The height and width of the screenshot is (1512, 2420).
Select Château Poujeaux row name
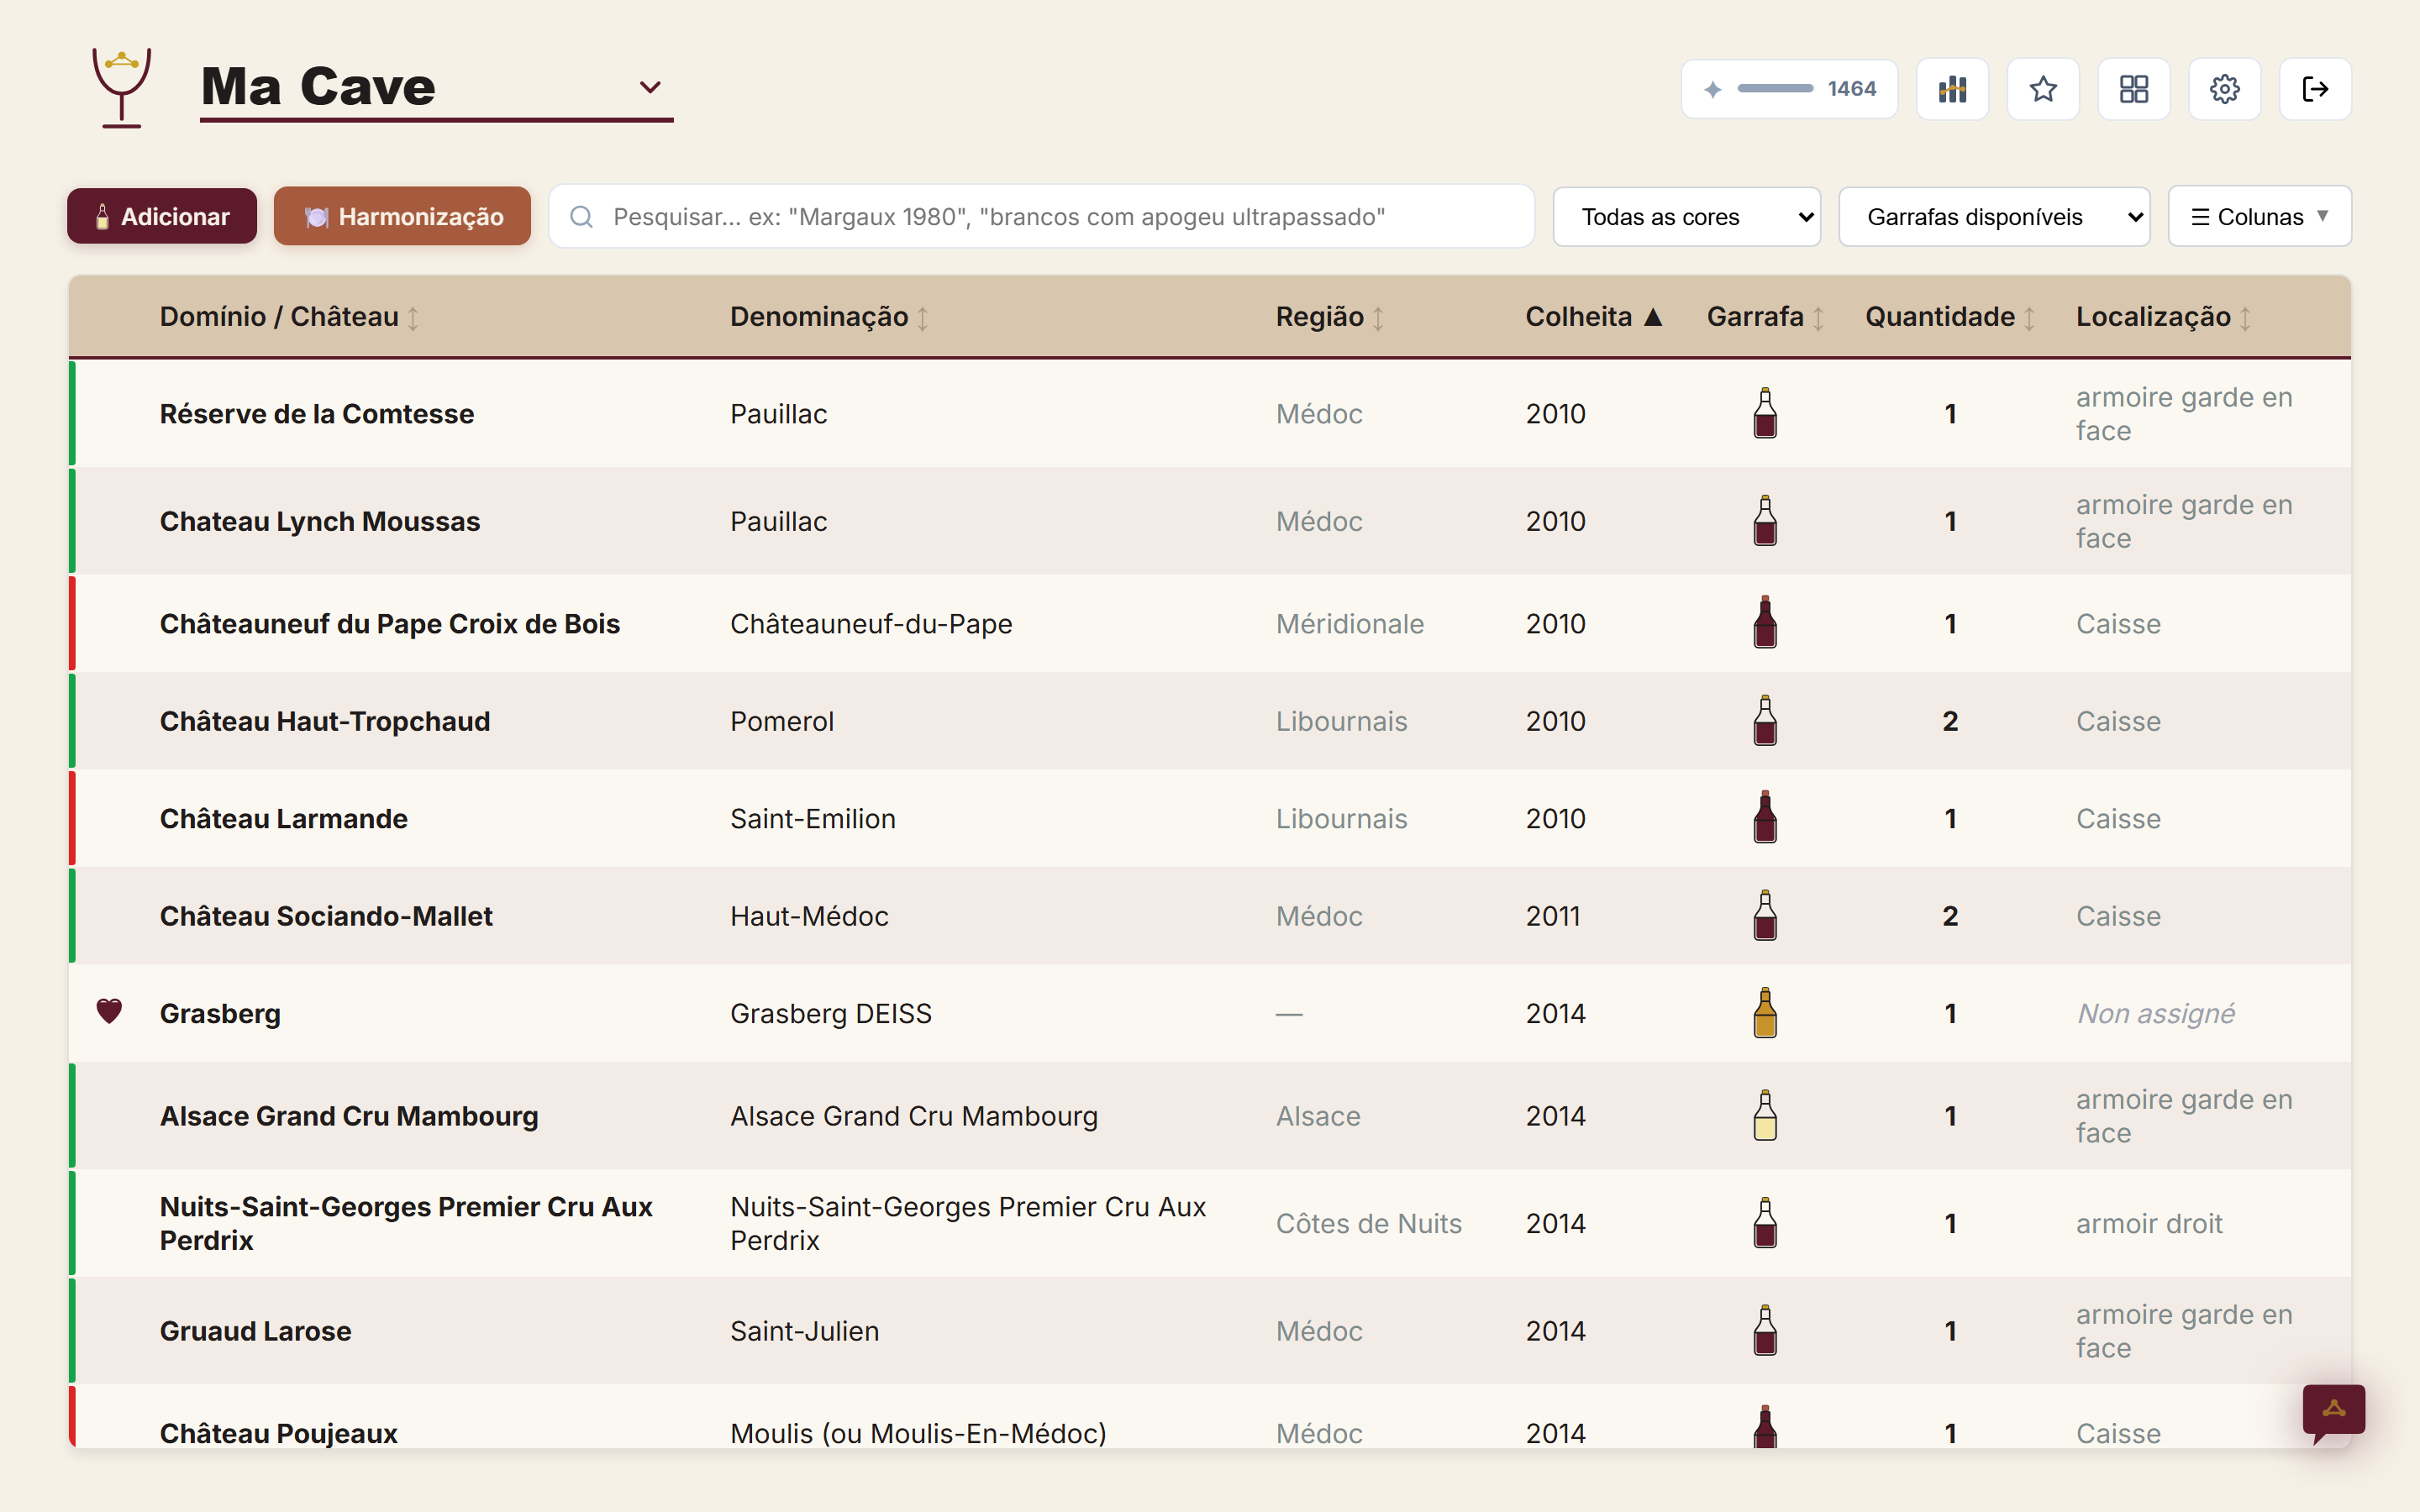(x=279, y=1433)
